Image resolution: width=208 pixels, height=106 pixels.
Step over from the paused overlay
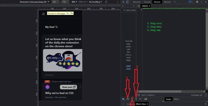tap(72, 13)
